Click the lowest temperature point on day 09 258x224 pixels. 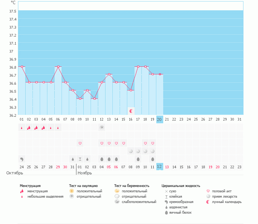pyautogui.click(x=80, y=98)
